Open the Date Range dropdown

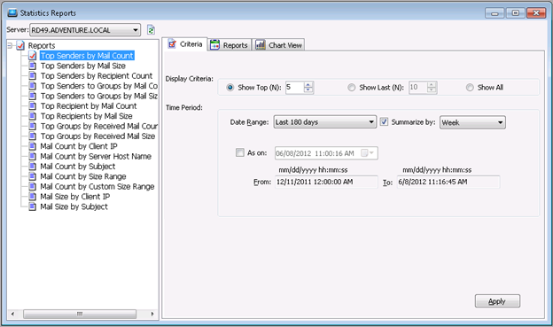(x=371, y=122)
